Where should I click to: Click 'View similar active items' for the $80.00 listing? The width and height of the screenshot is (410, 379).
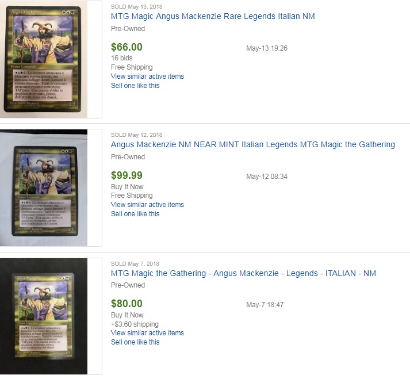coord(147,333)
